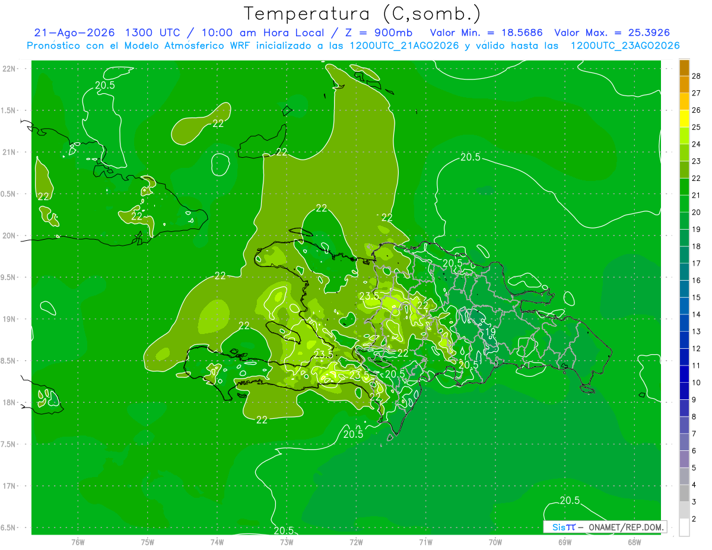This screenshot has height=550, width=712.
Task: Click the colorbar label '7'
Action: [695, 434]
